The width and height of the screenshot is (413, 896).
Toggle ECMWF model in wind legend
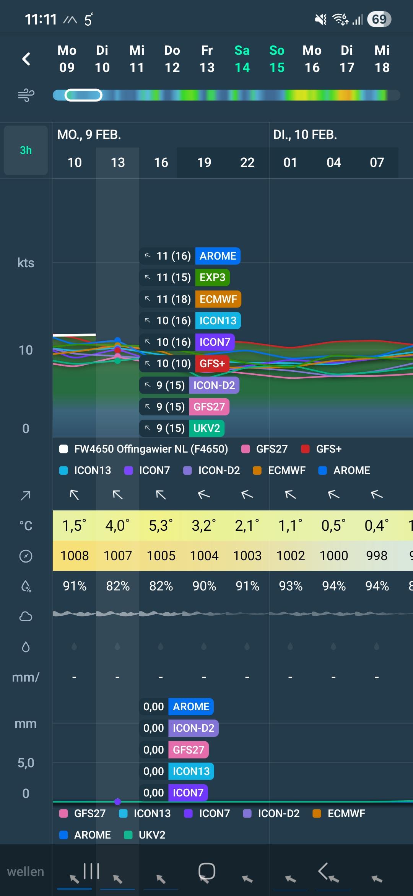coord(280,471)
